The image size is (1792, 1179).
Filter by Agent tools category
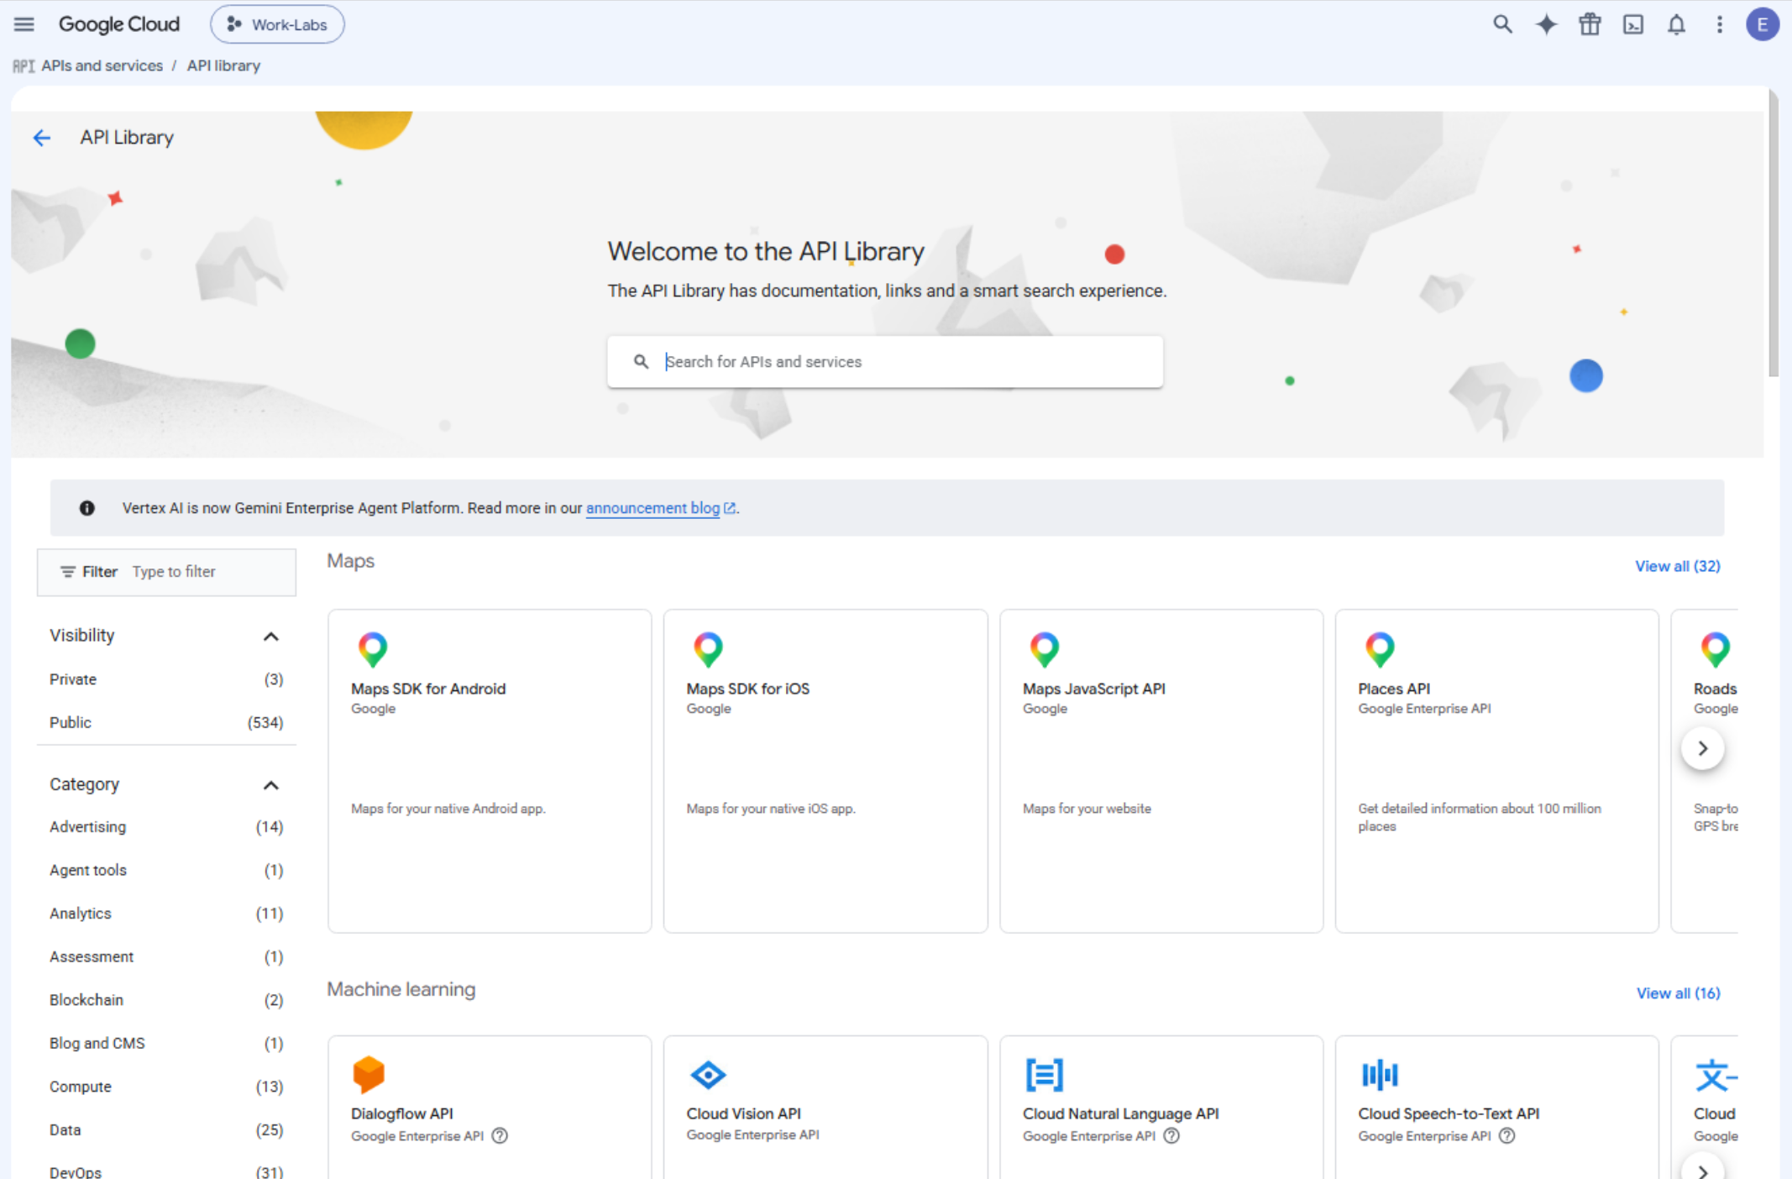(166, 871)
